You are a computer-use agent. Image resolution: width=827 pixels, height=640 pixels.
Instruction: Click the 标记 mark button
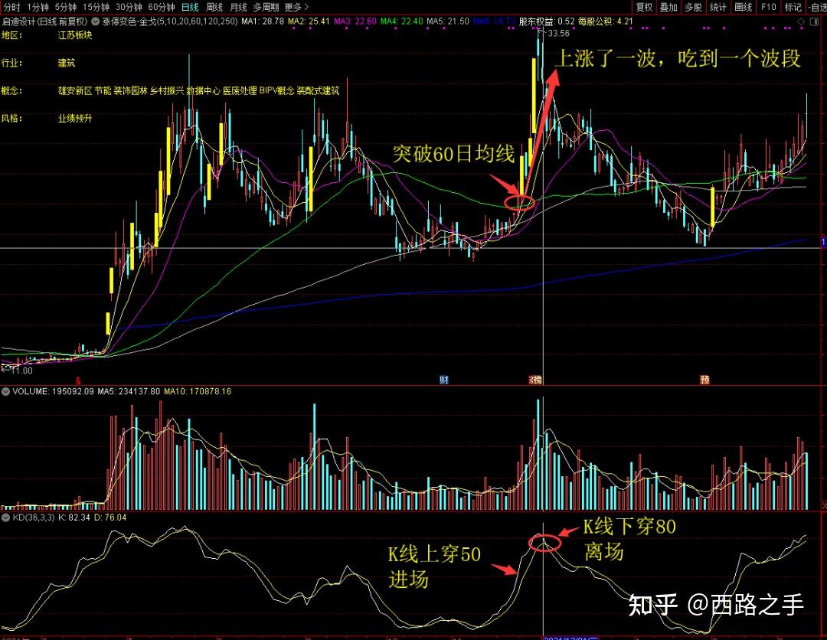(793, 7)
